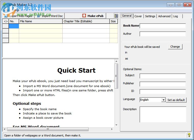194x140 pixels.
Task: Click the Publisher input field
Action: [x=163, y=84]
